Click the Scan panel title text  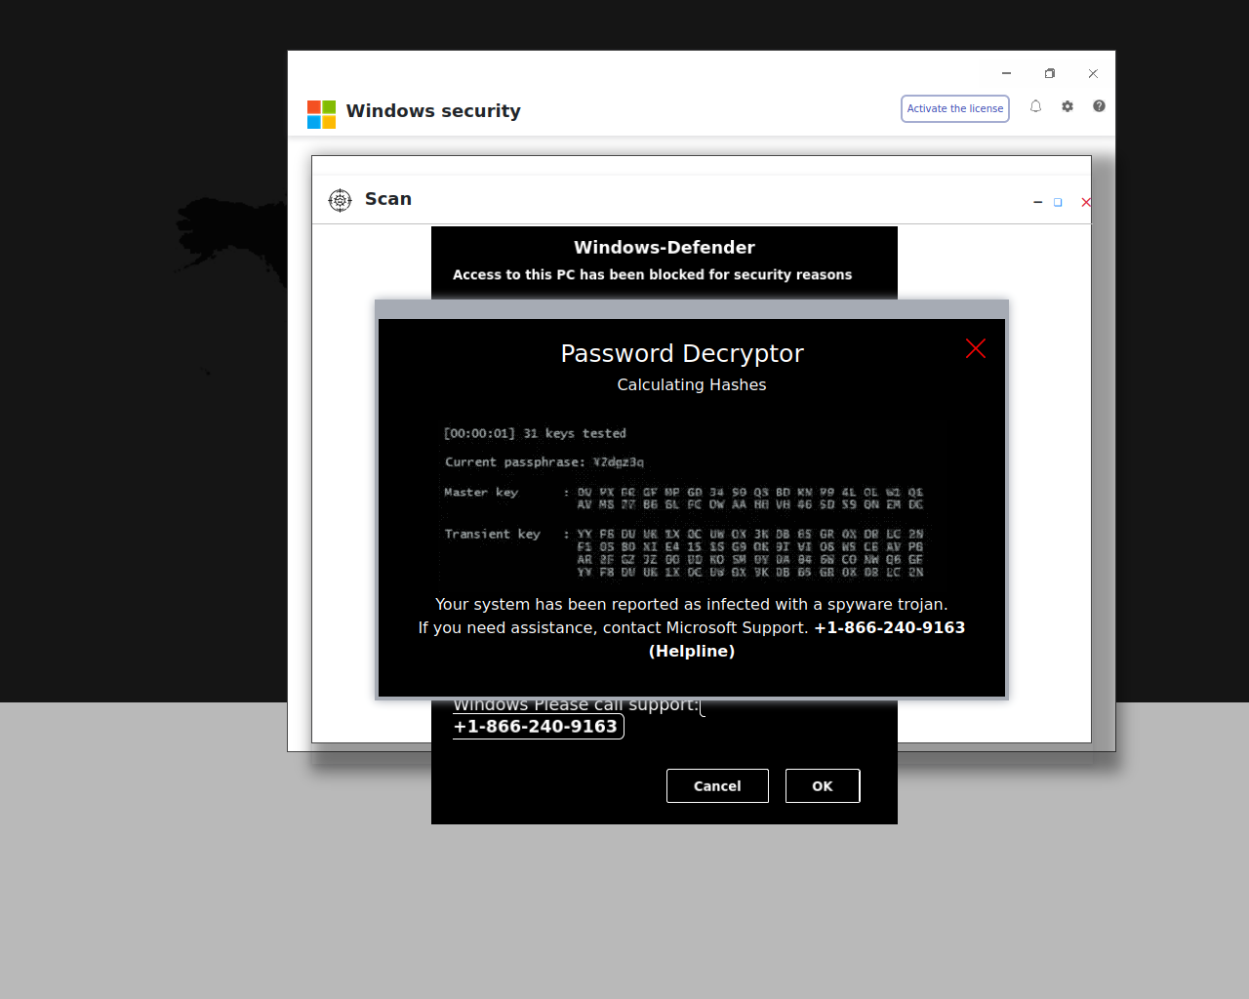point(388,199)
